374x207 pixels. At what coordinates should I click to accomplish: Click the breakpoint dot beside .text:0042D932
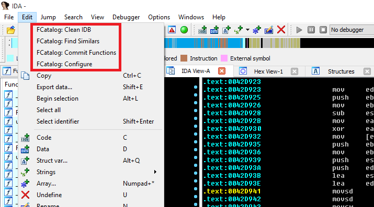(x=196, y=134)
